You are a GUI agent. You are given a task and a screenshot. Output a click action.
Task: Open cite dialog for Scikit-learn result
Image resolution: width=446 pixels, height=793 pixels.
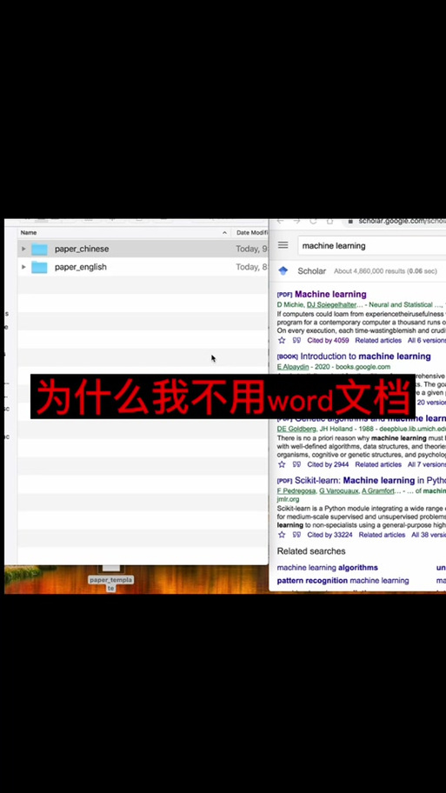click(x=296, y=535)
